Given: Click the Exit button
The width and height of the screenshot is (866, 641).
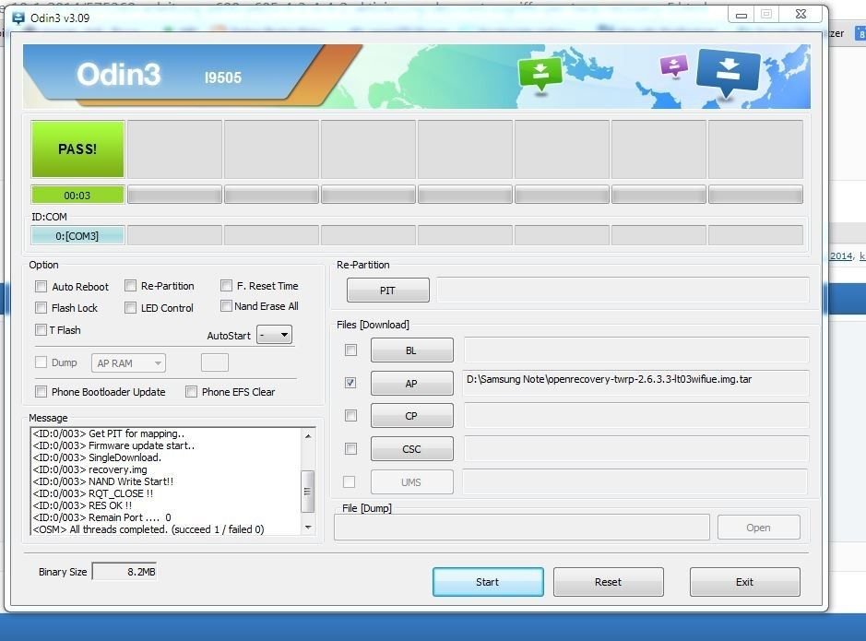Looking at the screenshot, I should point(744,582).
